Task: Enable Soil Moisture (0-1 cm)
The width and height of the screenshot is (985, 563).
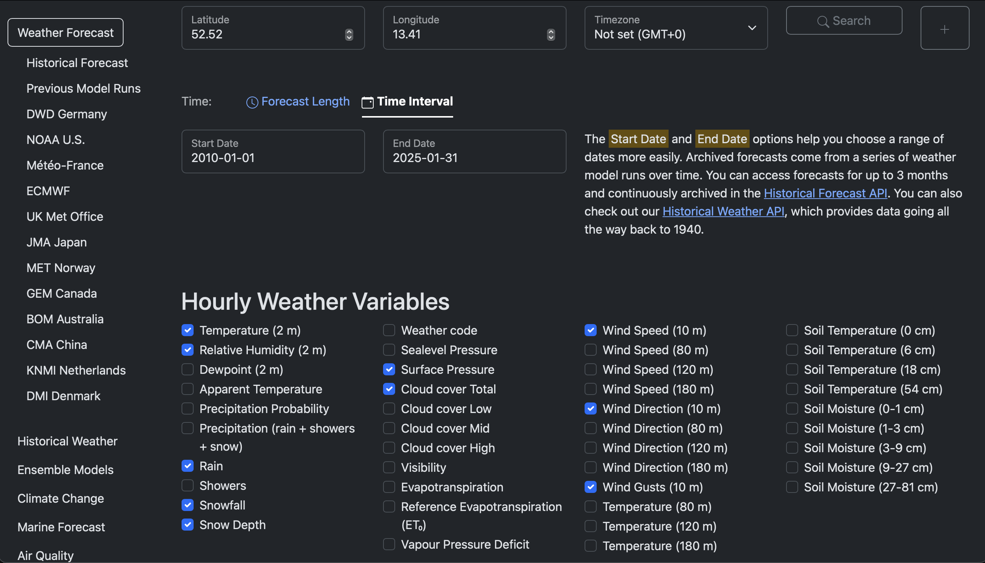Action: tap(792, 409)
